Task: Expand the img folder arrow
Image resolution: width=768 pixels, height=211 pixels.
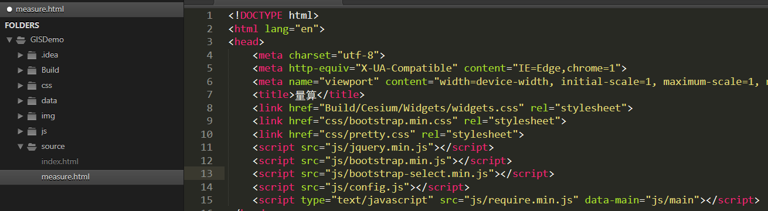Action: [20, 116]
